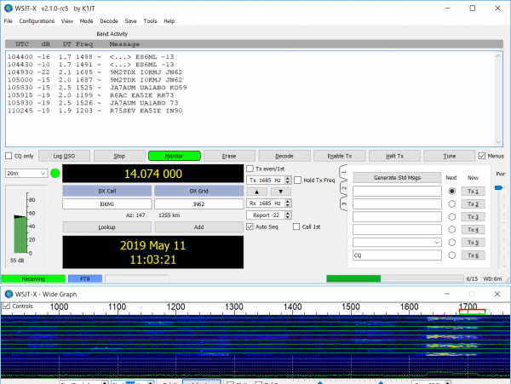Screen dimensions: 511x384
Task: Check the Hold Tx Freq option
Action: tap(299, 180)
